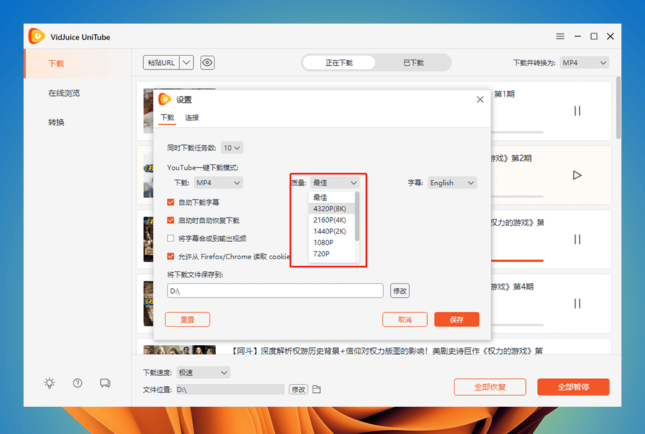Viewport: 645px width, 434px height.
Task: Resume the paused 第2期 download
Action: pyautogui.click(x=577, y=175)
